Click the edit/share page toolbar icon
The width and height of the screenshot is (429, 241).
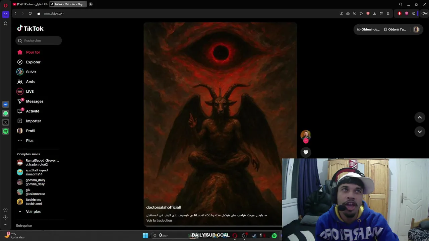[x=341, y=13]
